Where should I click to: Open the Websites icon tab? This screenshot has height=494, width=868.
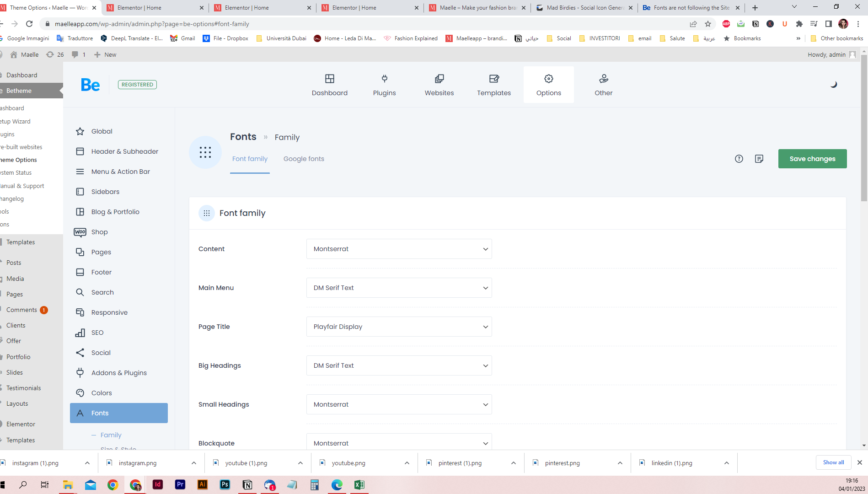click(439, 85)
